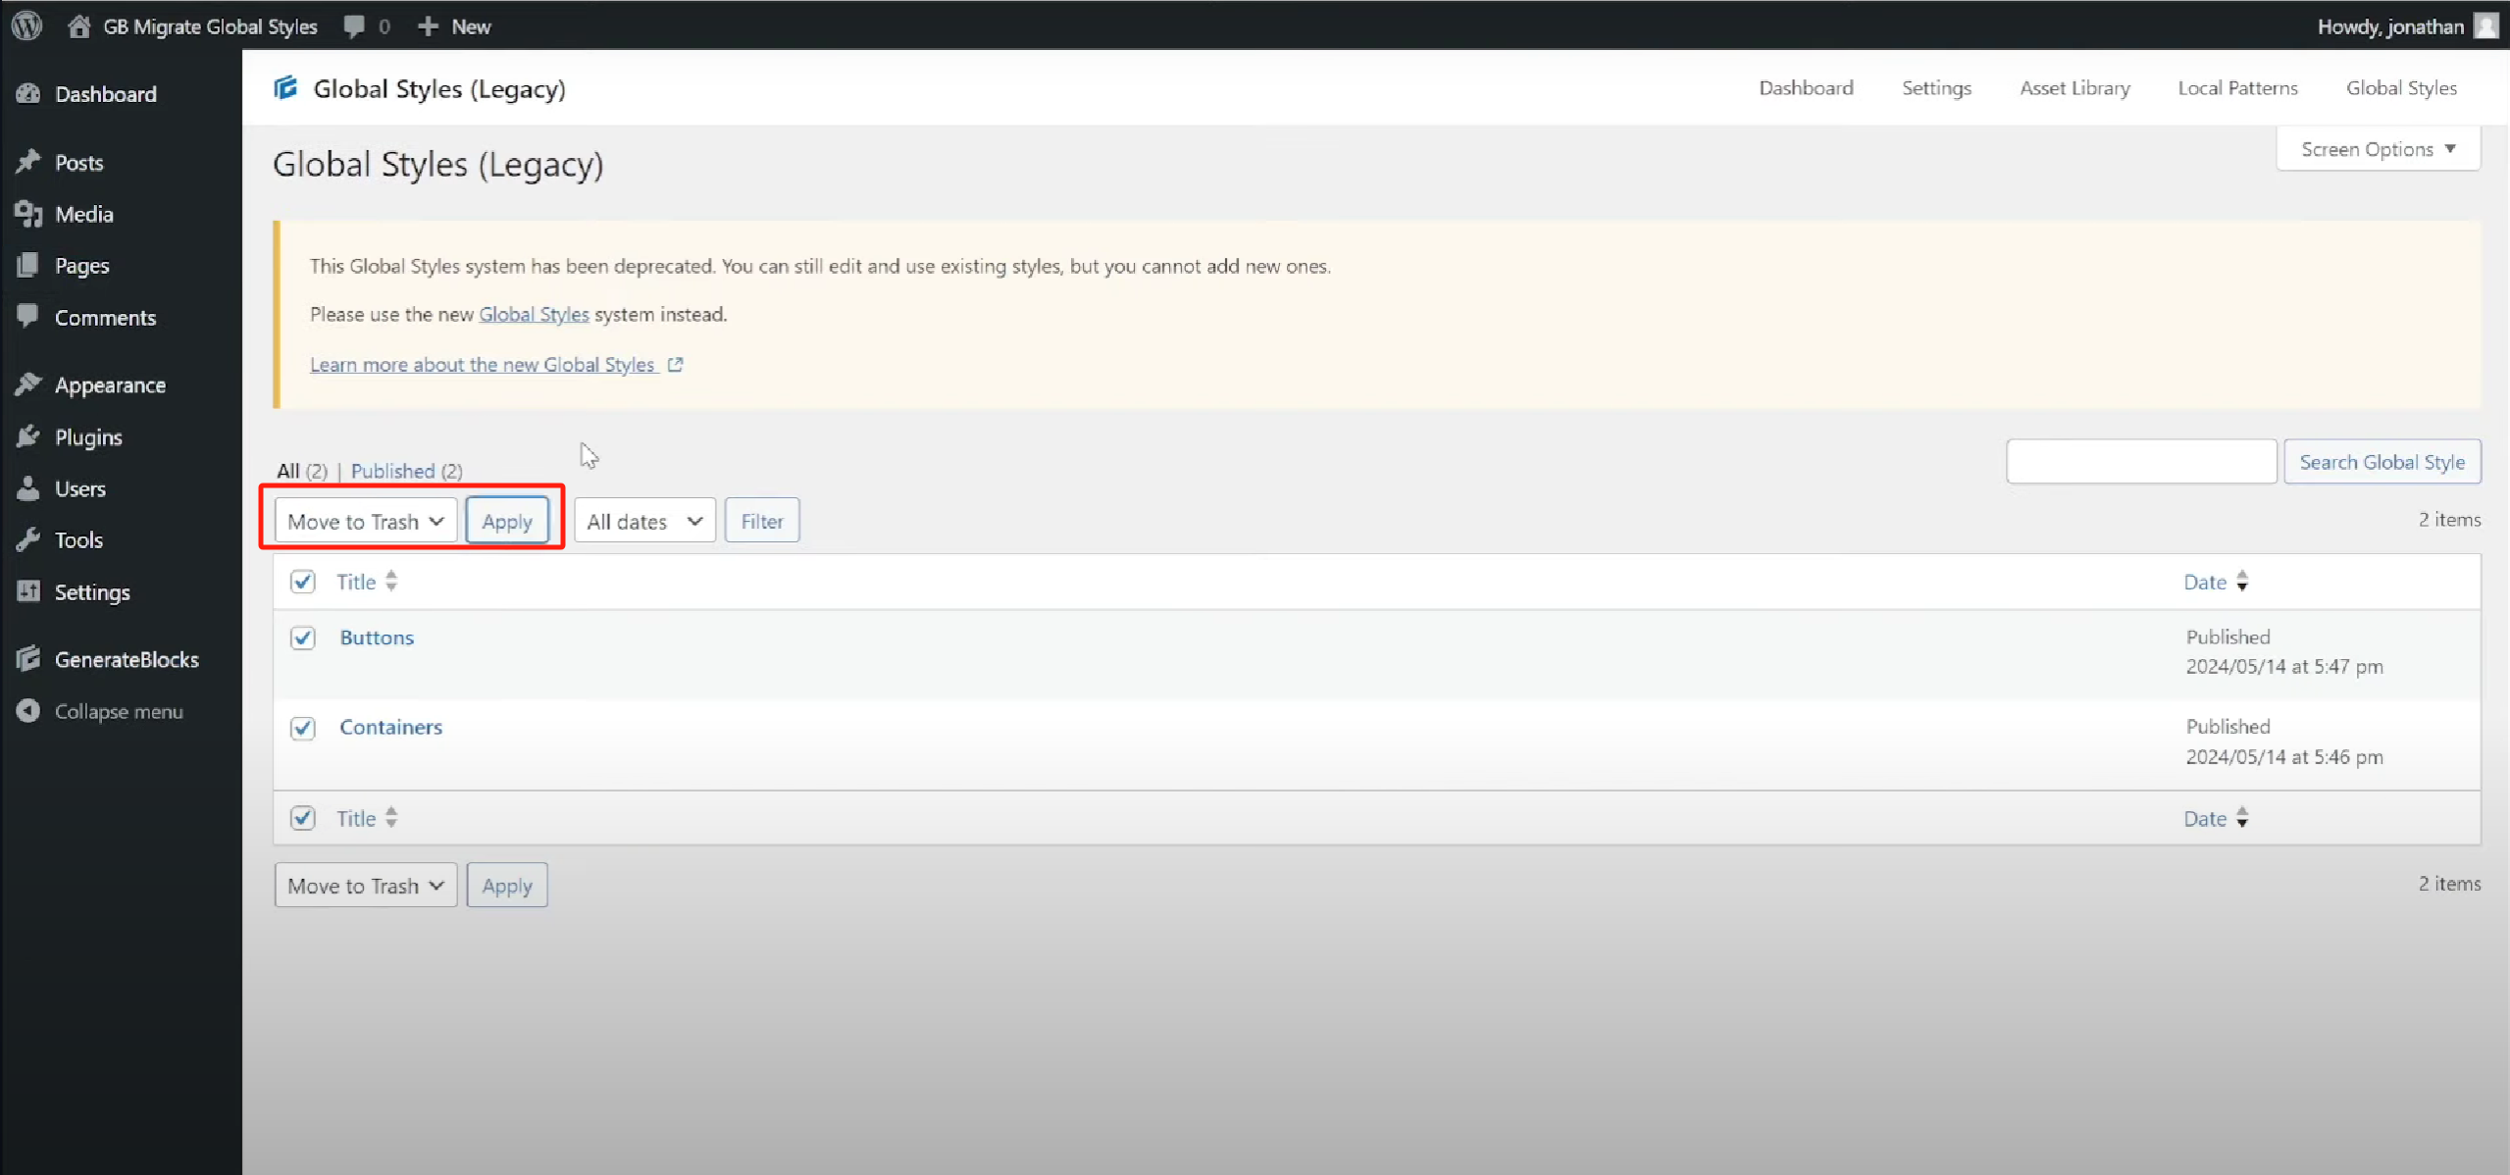Open the All dates filter dropdown
This screenshot has width=2510, height=1175.
[644, 521]
